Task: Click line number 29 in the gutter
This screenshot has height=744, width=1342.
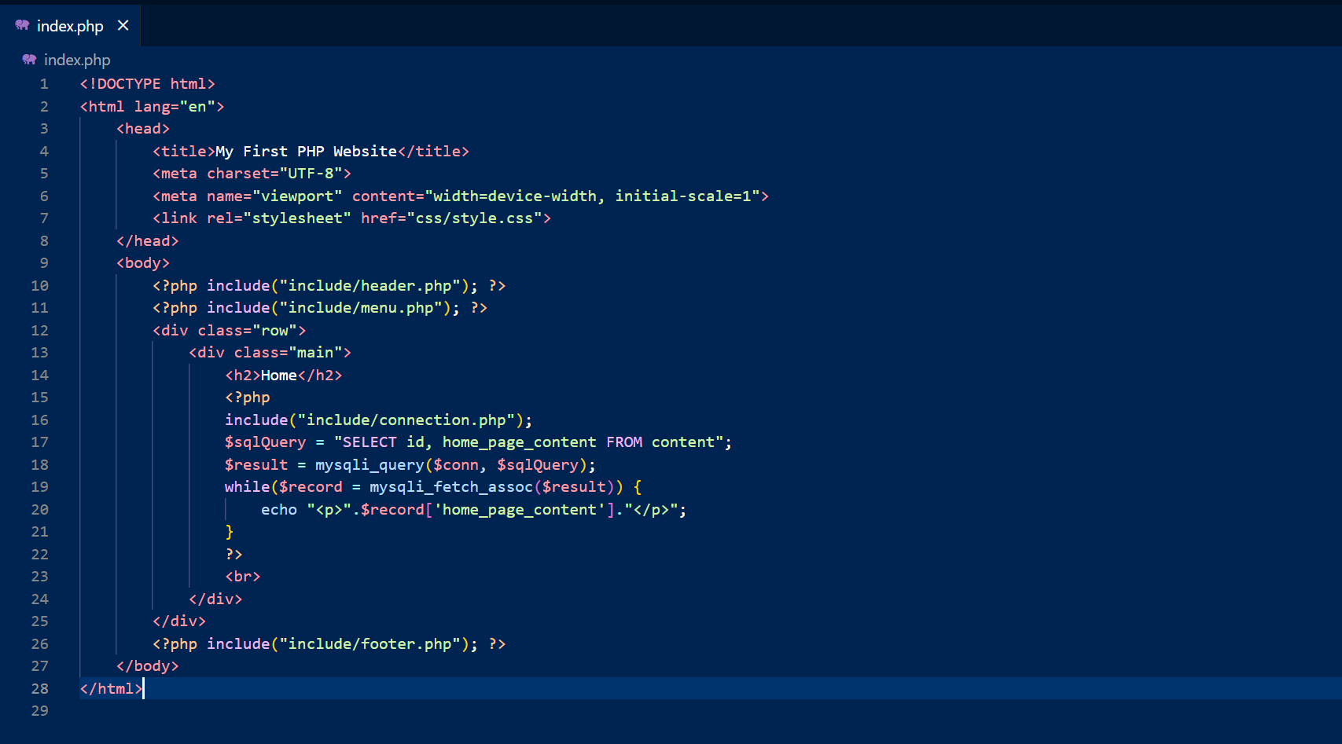Action: (39, 711)
